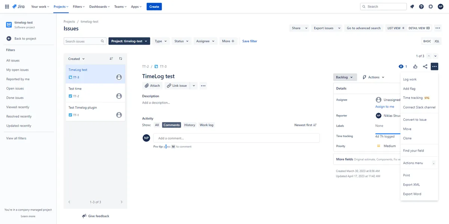This screenshot has height=224, width=449.
Task: Click Assign to me link
Action: (x=385, y=107)
